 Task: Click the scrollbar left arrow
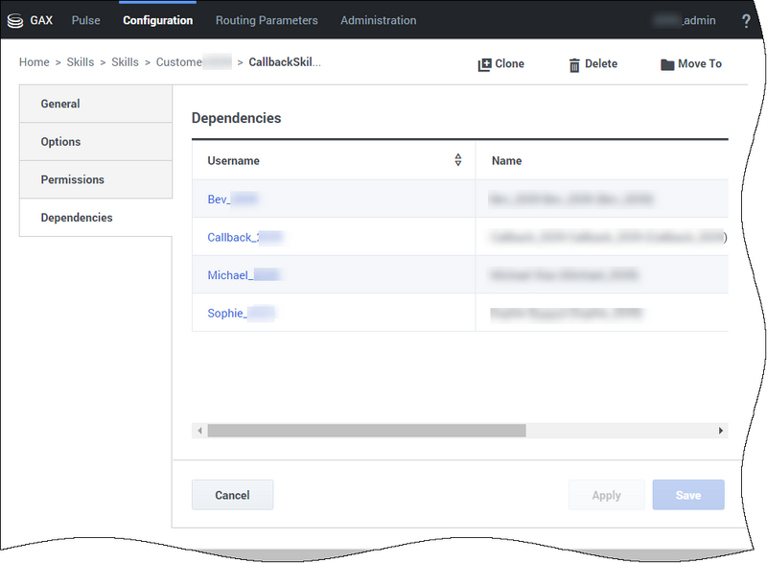[x=199, y=432]
